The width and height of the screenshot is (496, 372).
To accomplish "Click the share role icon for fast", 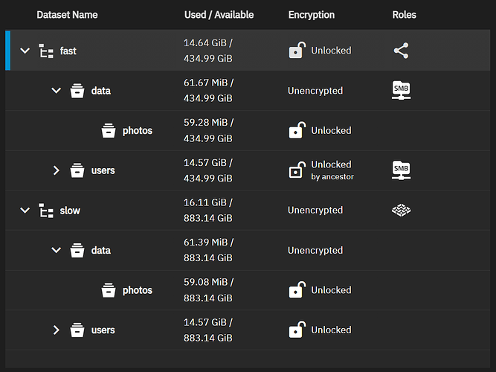I will (x=401, y=51).
